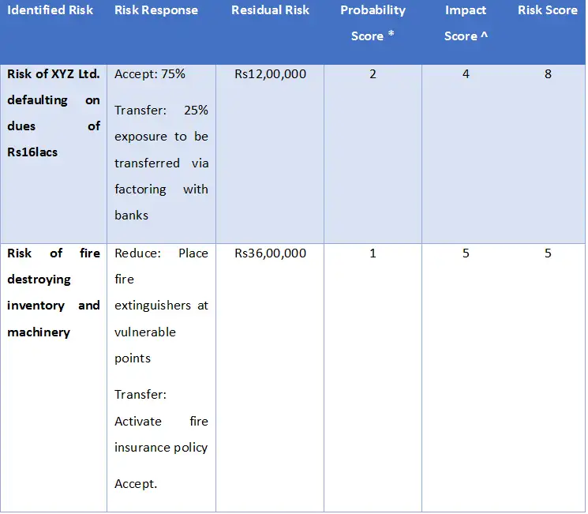The image size is (588, 514).
Task: Click the Residual Risk header cell
Action: (x=270, y=10)
